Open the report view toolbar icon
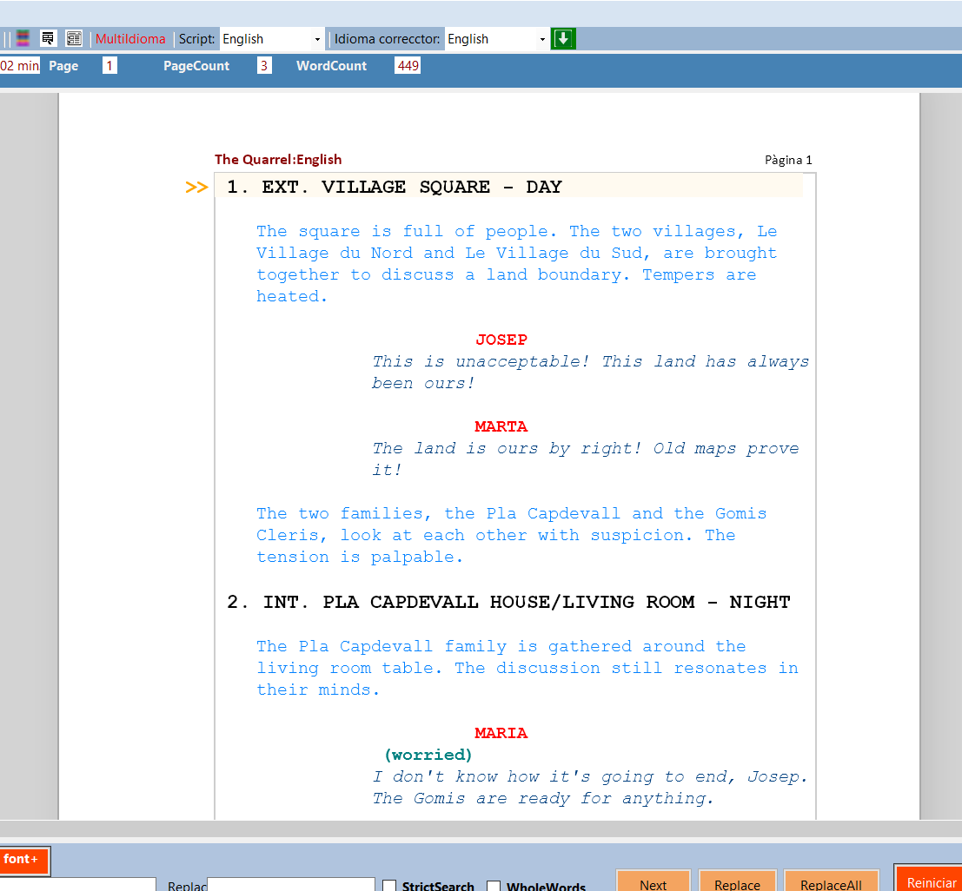This screenshot has width=962, height=891. [74, 38]
